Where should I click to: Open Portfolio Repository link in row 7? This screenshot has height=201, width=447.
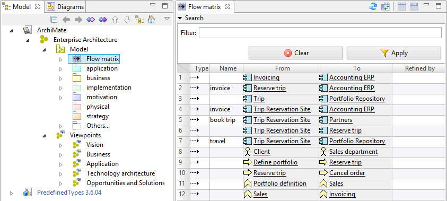pos(357,141)
